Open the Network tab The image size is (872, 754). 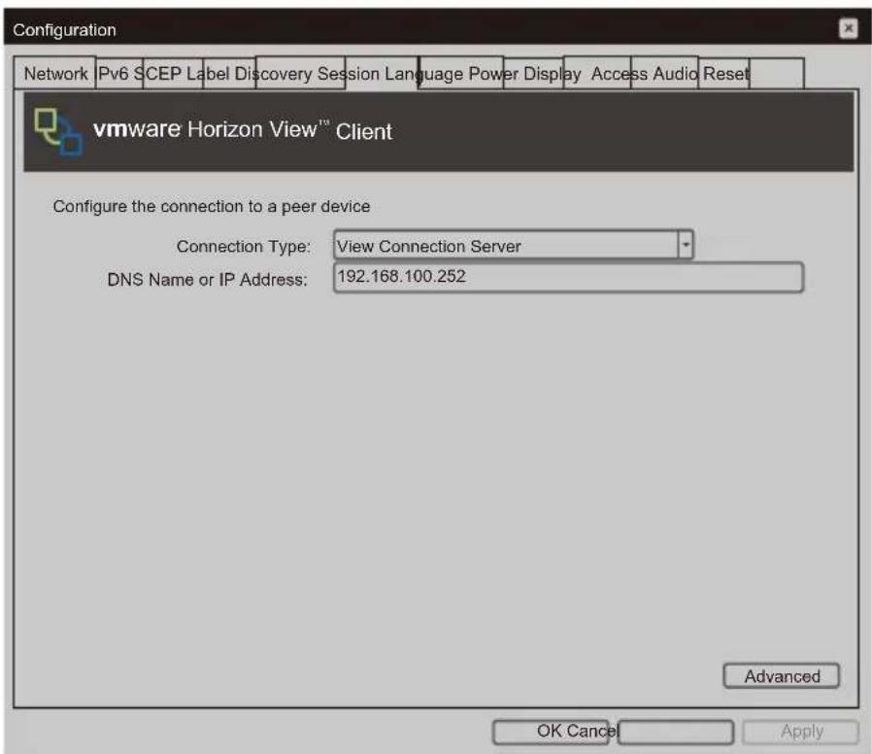click(54, 73)
